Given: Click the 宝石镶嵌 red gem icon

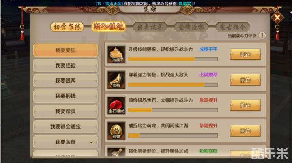Looking at the screenshot, I should (116, 105).
